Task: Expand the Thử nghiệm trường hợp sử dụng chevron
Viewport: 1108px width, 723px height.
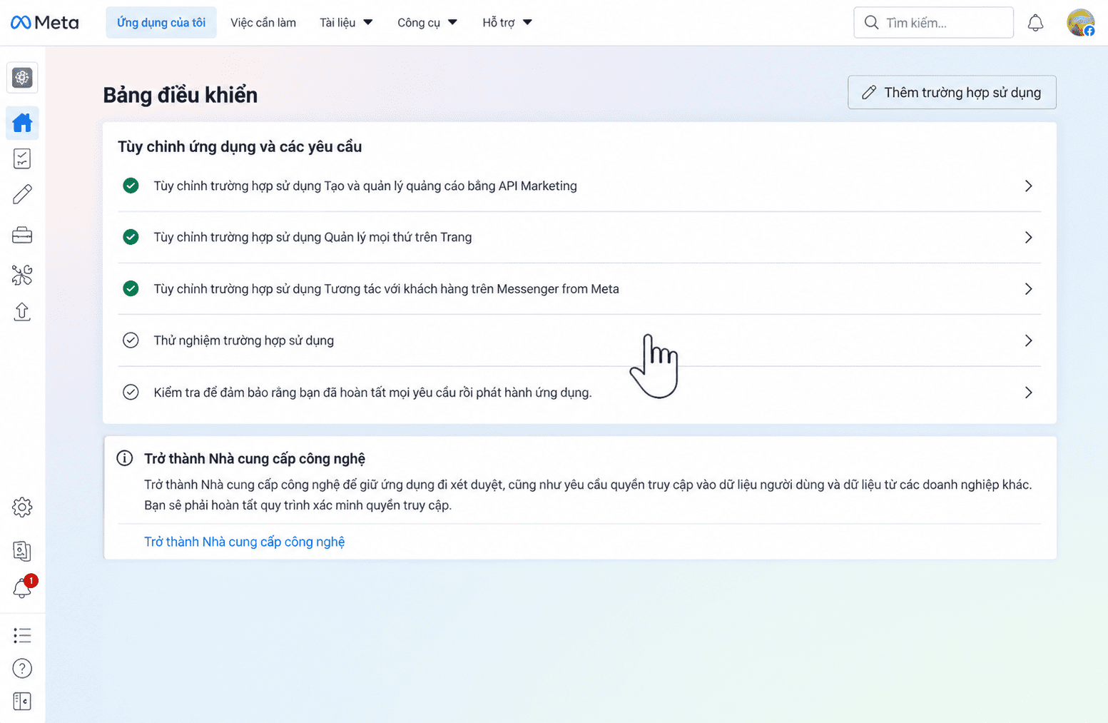Action: pos(1028,340)
